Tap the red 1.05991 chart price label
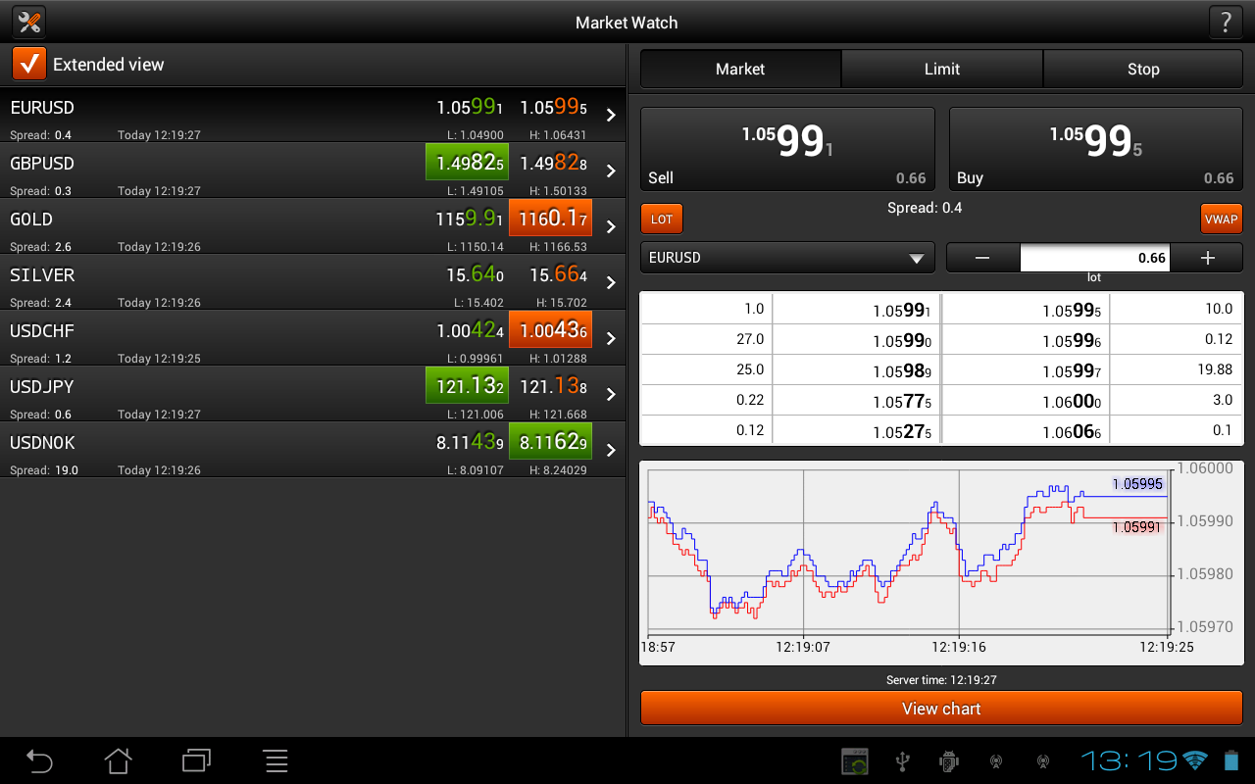This screenshot has height=784, width=1255. coord(1137,527)
